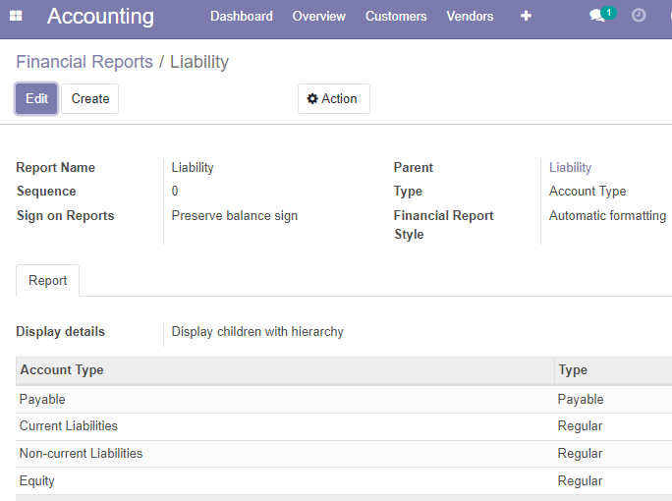Click the Report Name value Liability
Screen dimensions: 672x501
tap(193, 167)
